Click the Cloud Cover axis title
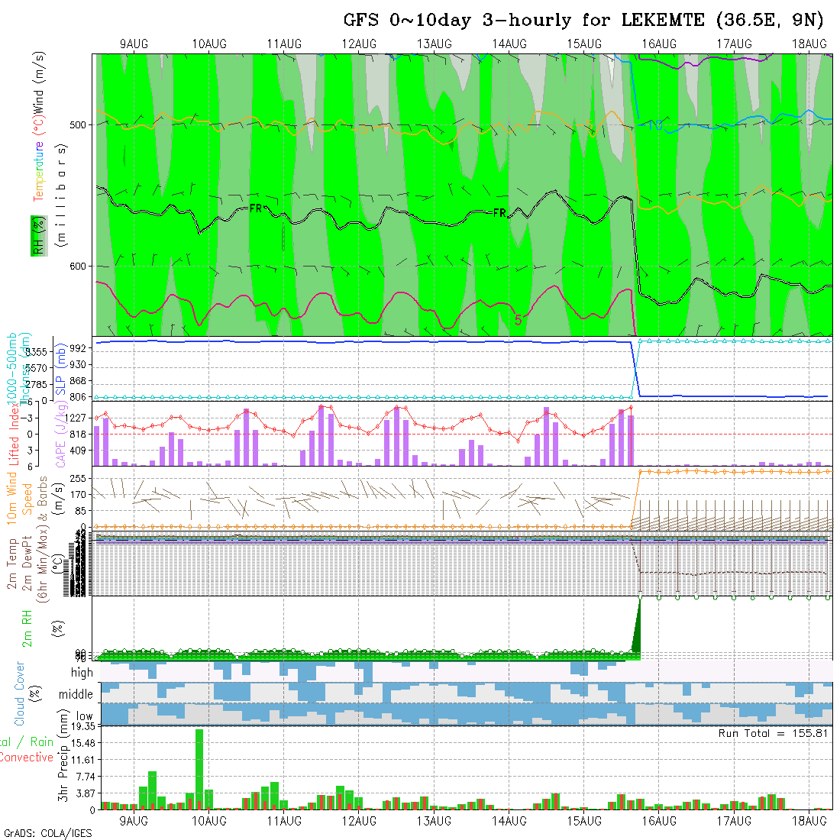Viewport: 840px width, 840px height. click(20, 693)
